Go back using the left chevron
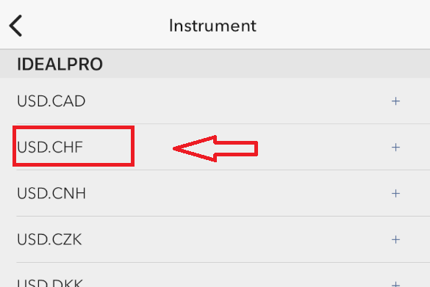 pyautogui.click(x=15, y=26)
